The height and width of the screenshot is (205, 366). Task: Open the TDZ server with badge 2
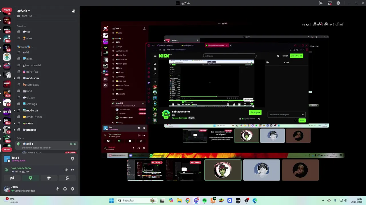[7, 20]
